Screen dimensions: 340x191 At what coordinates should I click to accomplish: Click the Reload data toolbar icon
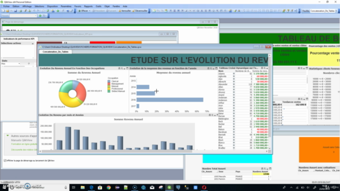(x=30, y=11)
